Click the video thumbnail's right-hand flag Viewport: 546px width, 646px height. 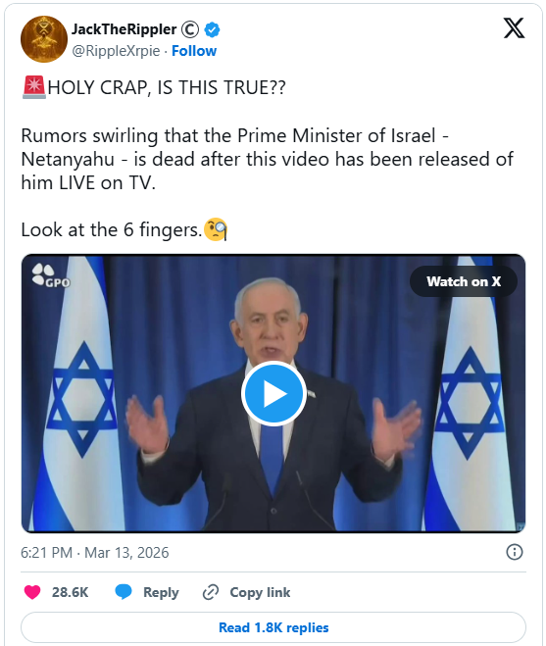coord(470,393)
